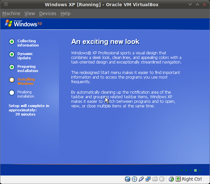This screenshot has height=184, width=210.
Task: Click the shared folders status icon
Action: tap(155, 179)
